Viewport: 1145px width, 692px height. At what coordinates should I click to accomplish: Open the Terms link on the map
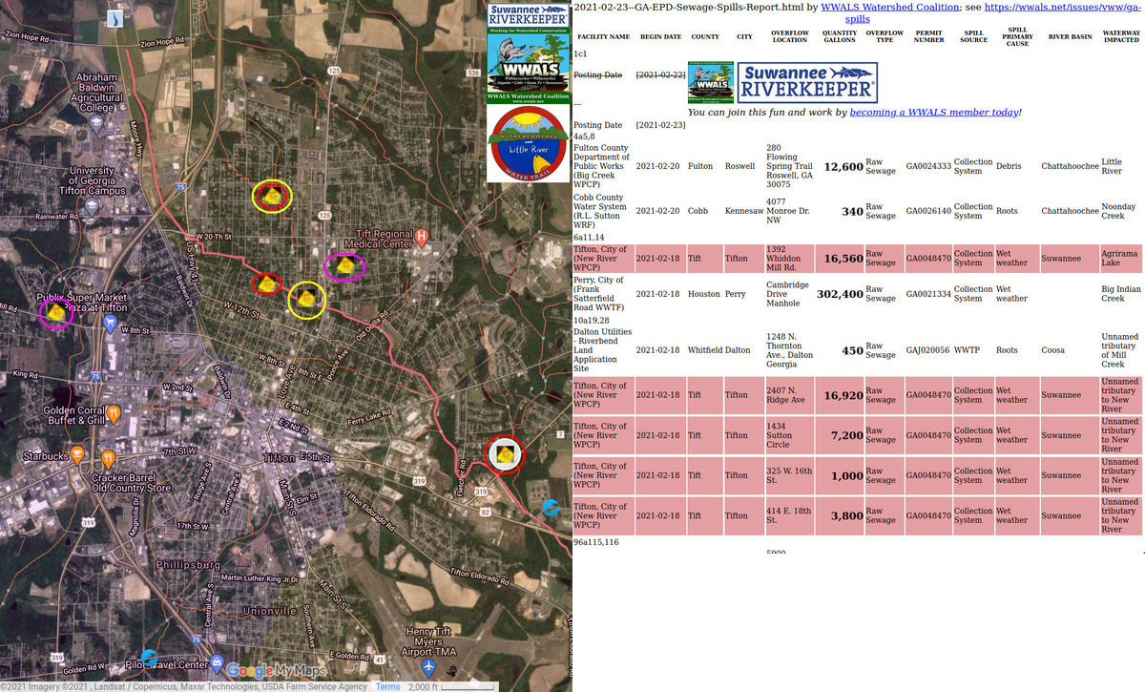coord(387,686)
